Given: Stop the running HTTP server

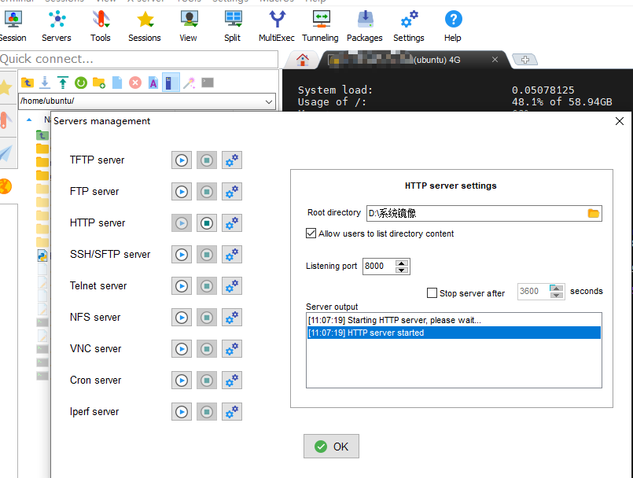Looking at the screenshot, I should (x=206, y=223).
